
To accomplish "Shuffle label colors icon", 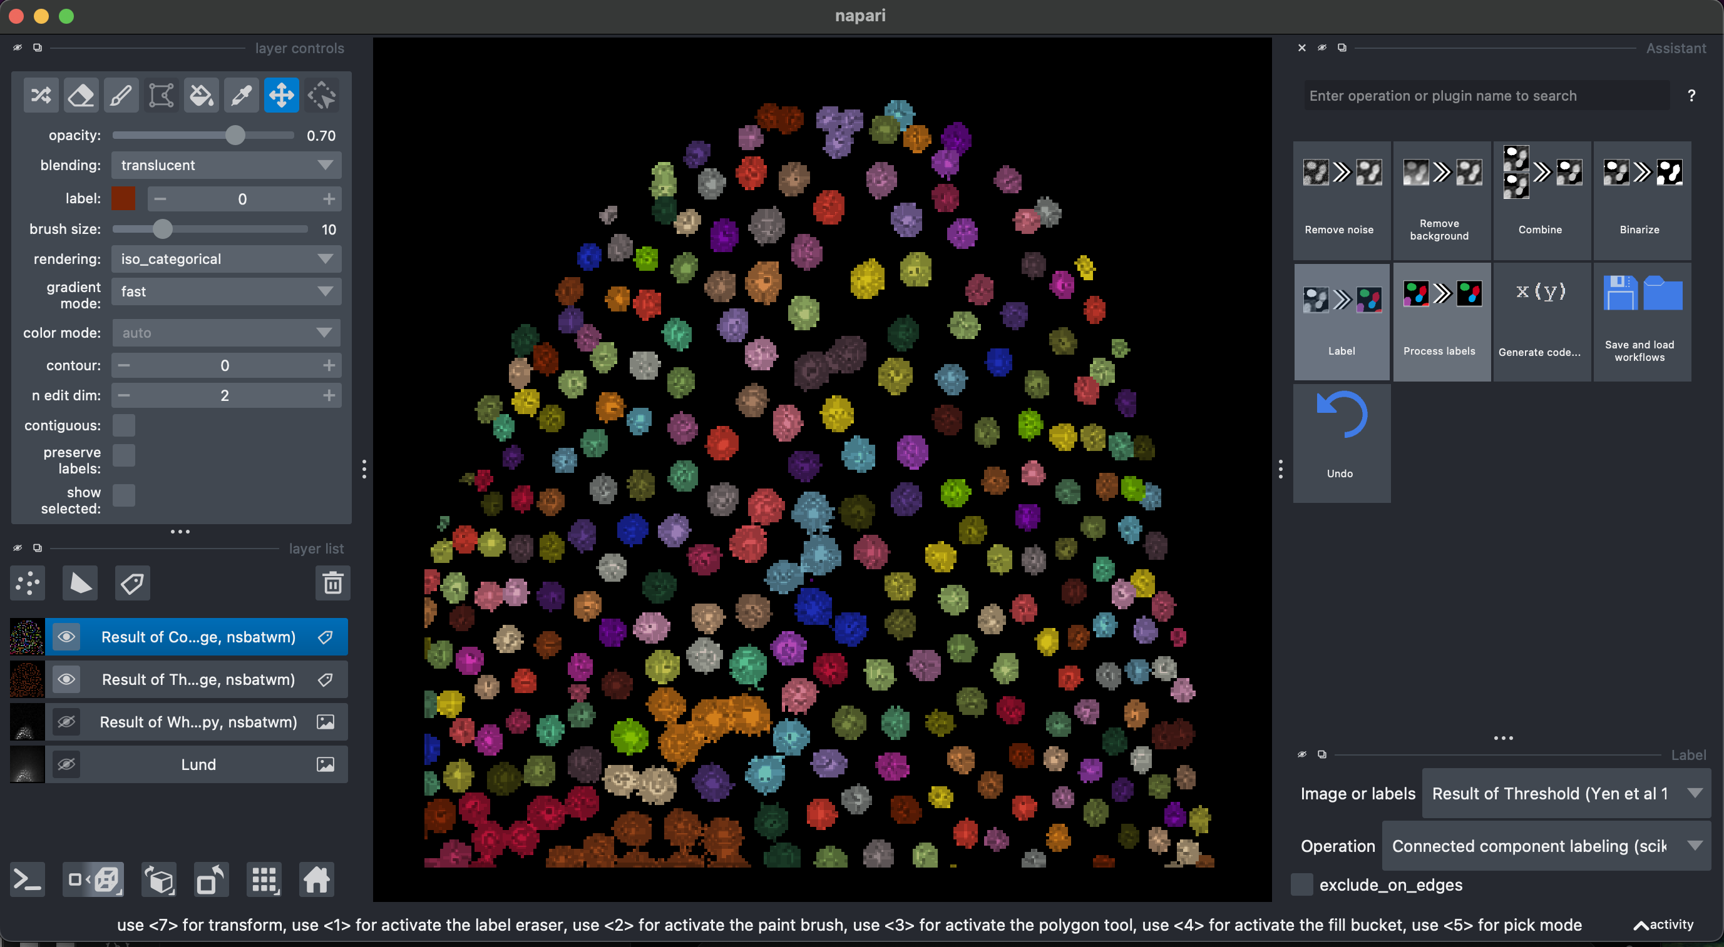I will pos(41,96).
